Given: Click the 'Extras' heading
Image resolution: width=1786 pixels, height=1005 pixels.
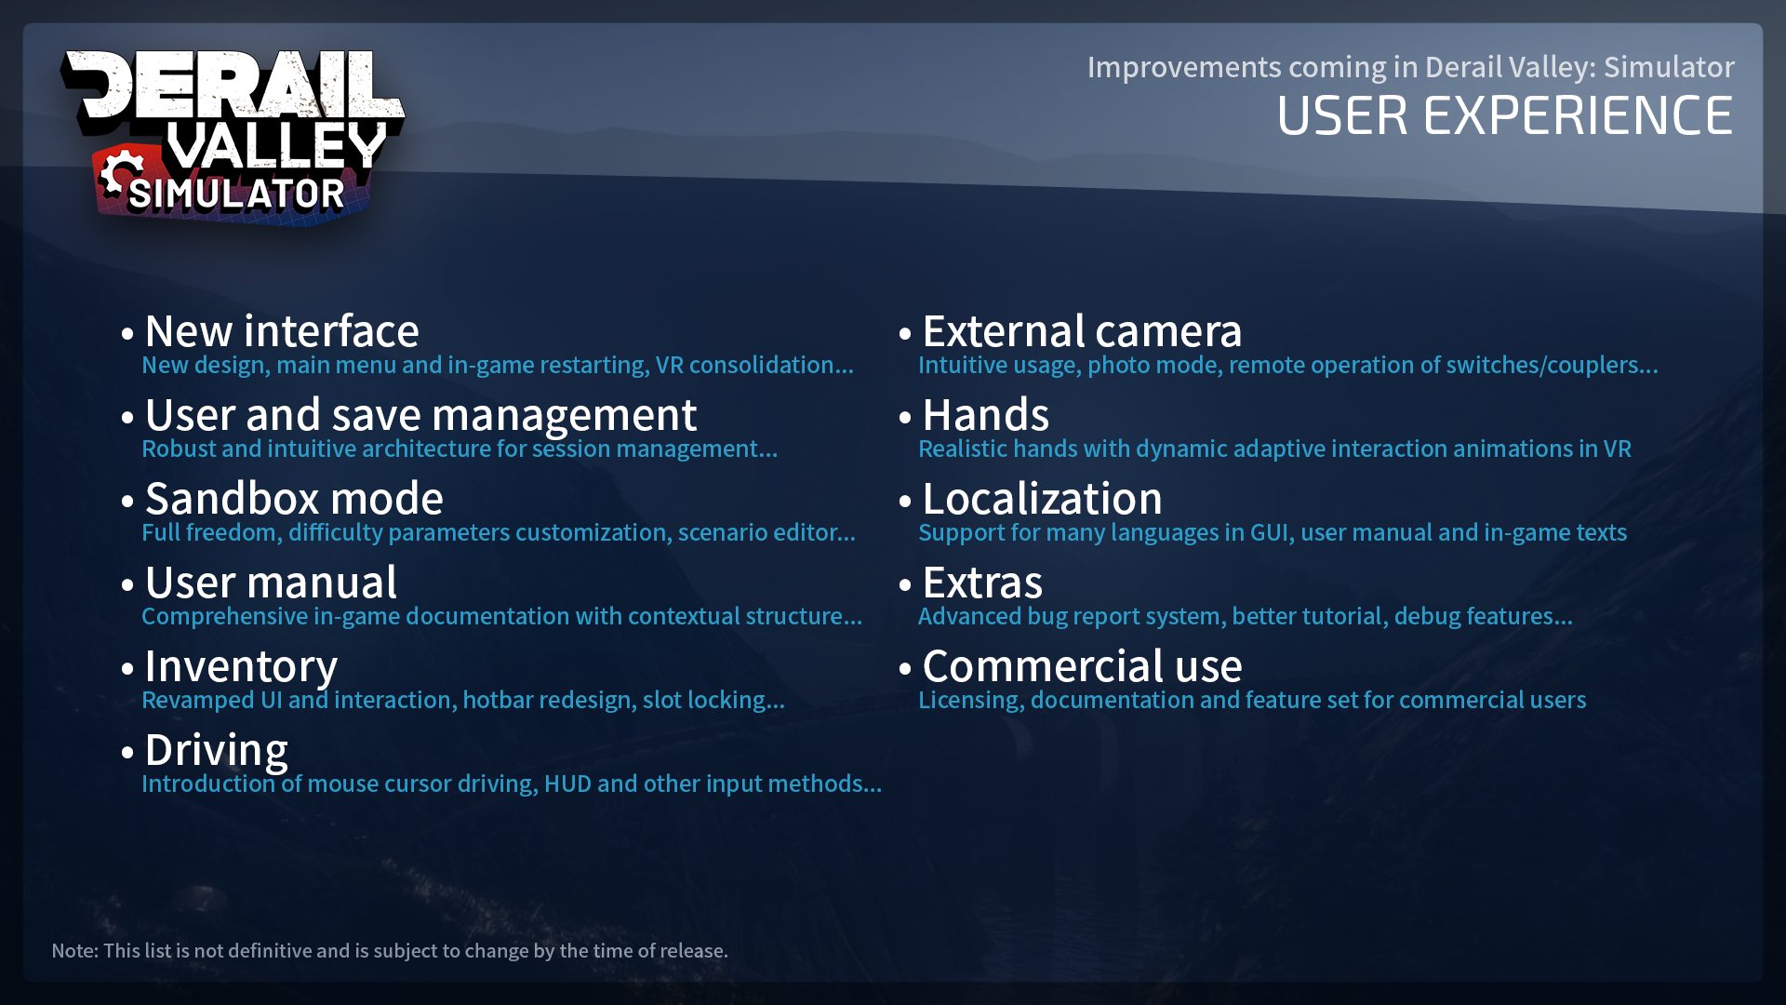Looking at the screenshot, I should tap(982, 582).
